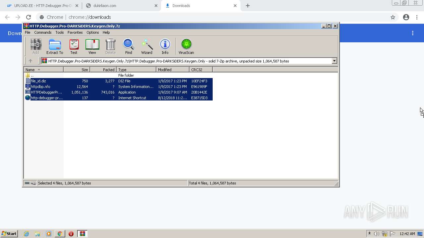424x238 pixels.
Task: Bookmark this page star icon
Action: pyautogui.click(x=393, y=17)
